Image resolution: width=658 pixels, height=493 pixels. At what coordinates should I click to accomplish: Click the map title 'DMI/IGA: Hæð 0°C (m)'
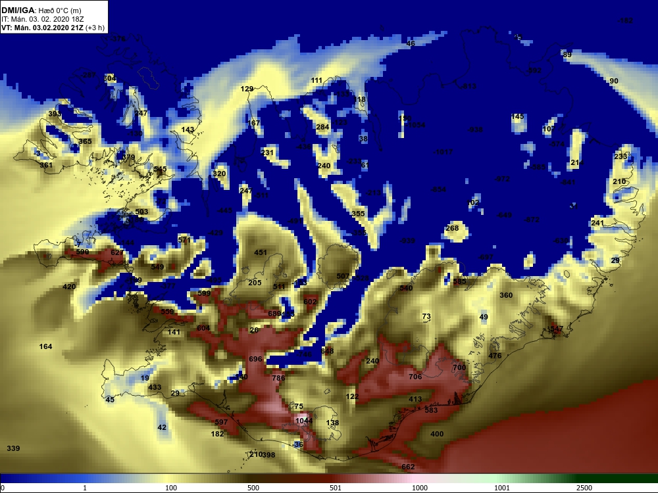point(41,11)
